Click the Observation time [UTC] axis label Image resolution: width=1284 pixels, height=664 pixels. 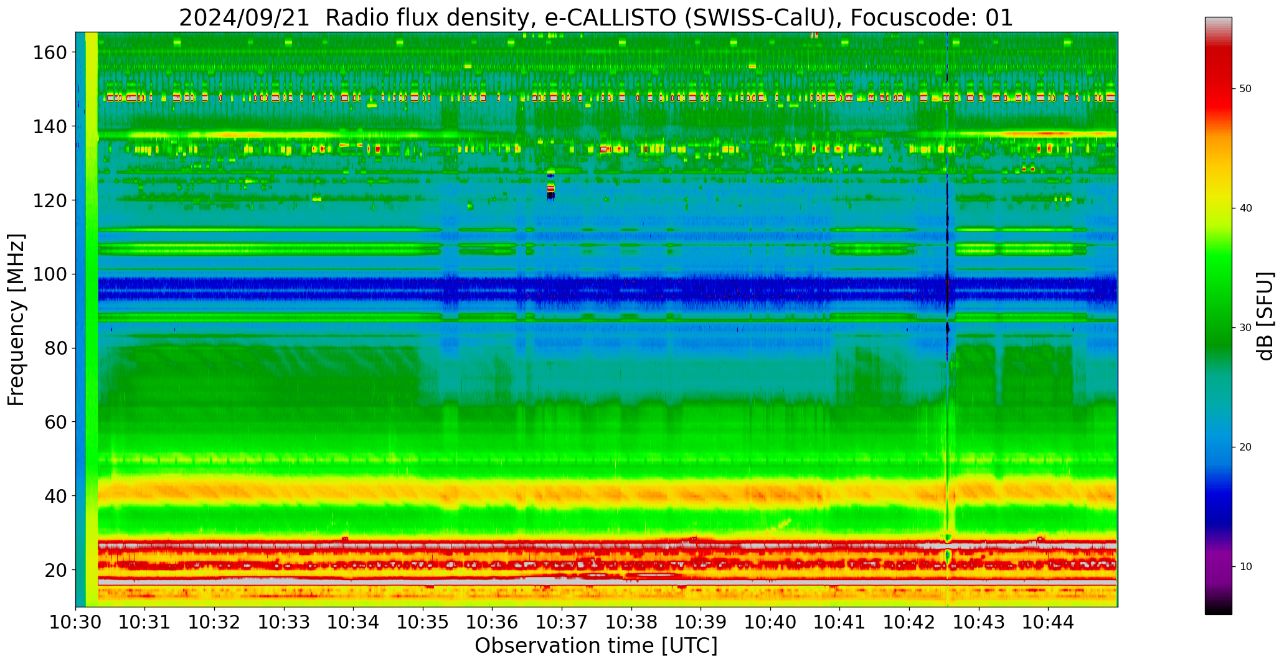(x=596, y=646)
